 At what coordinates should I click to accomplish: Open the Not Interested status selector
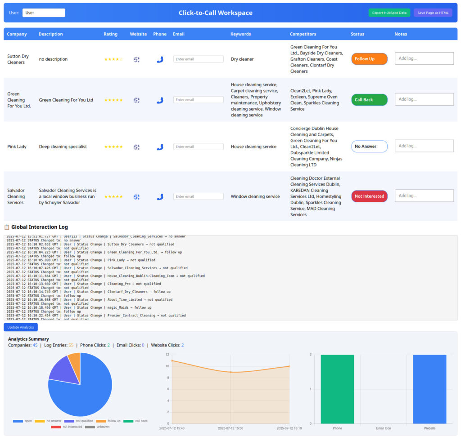pos(369,196)
